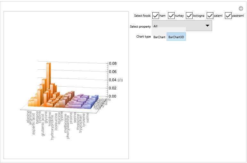Open the Select property dropdown
247x163 pixels.
182,26
